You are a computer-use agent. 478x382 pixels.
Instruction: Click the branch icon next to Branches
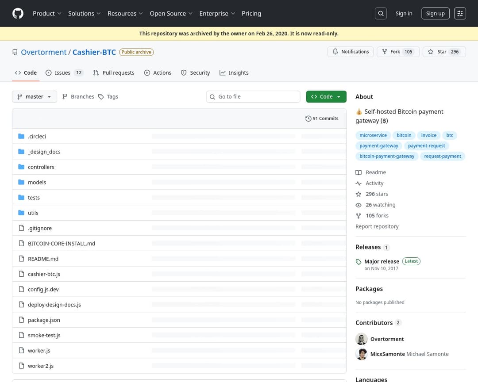coord(65,96)
